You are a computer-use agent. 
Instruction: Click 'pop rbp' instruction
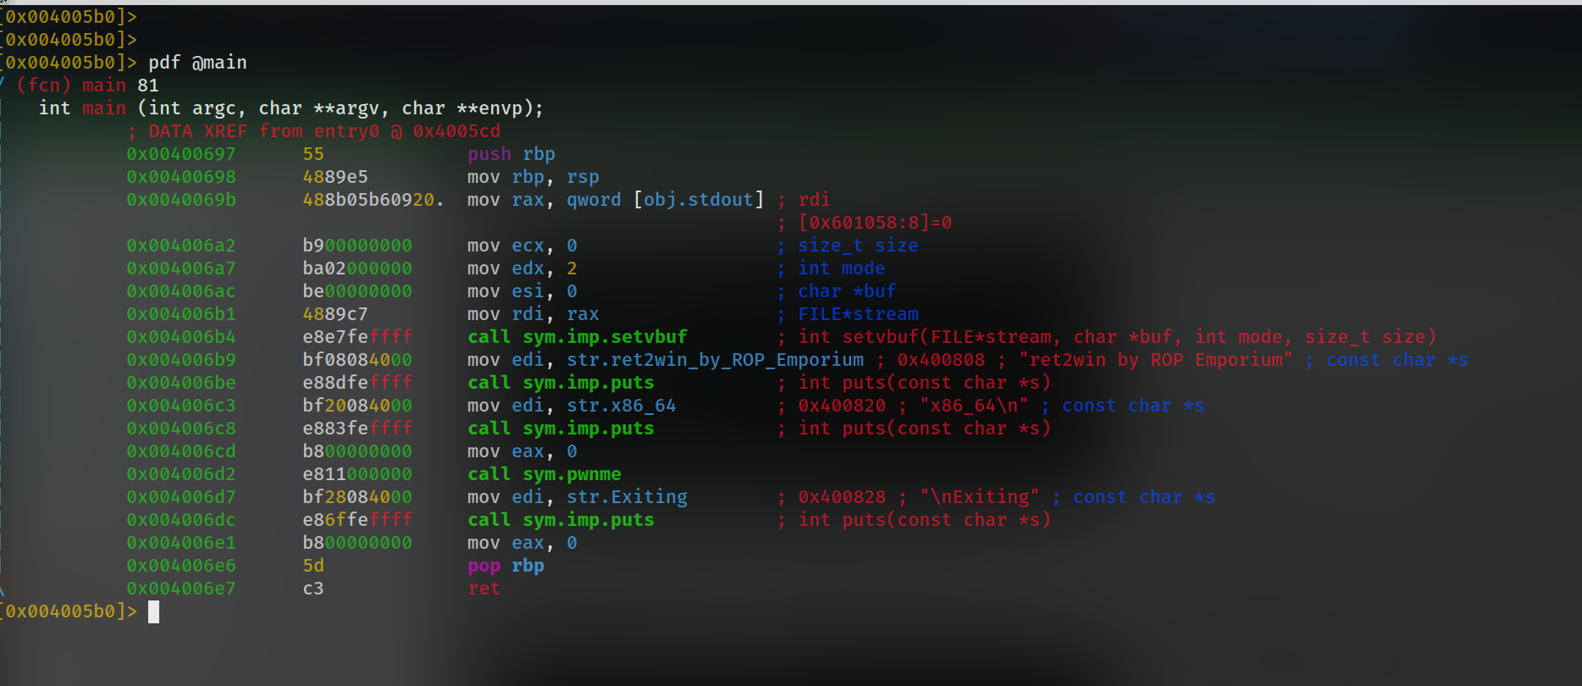pos(506,566)
